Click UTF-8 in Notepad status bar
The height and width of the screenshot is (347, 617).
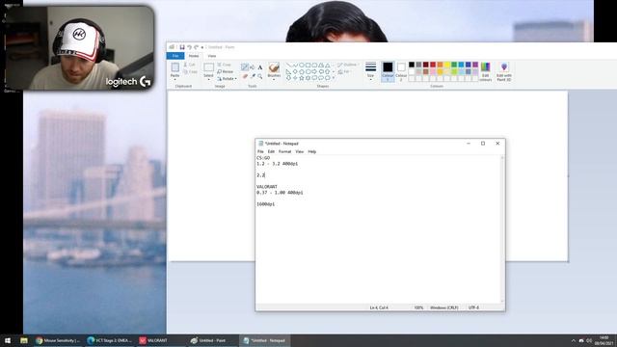point(473,307)
